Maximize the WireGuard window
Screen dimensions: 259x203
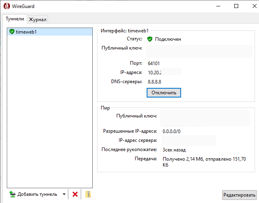tap(236, 6)
